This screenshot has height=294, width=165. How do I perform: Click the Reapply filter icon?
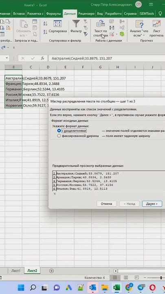point(85,28)
